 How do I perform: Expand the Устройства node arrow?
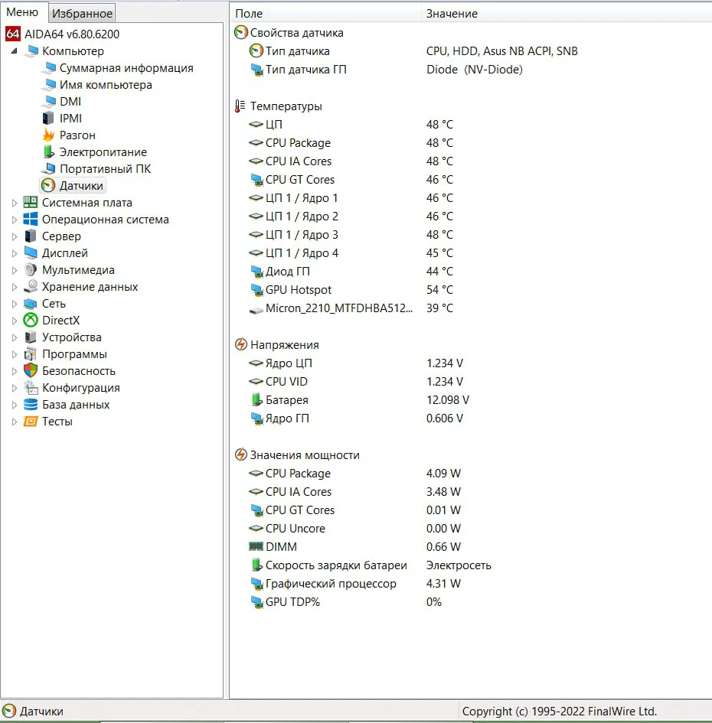coord(15,337)
